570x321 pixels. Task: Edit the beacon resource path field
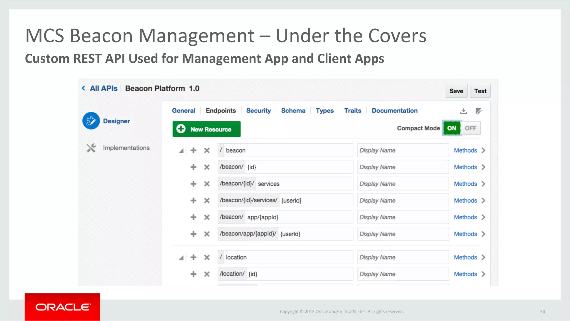288,150
